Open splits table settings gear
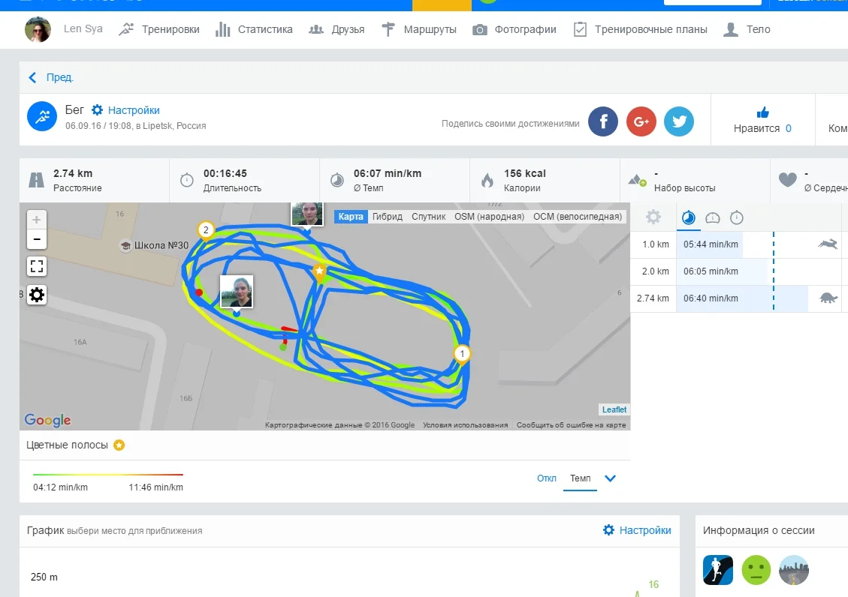This screenshot has height=597, width=848. [653, 217]
